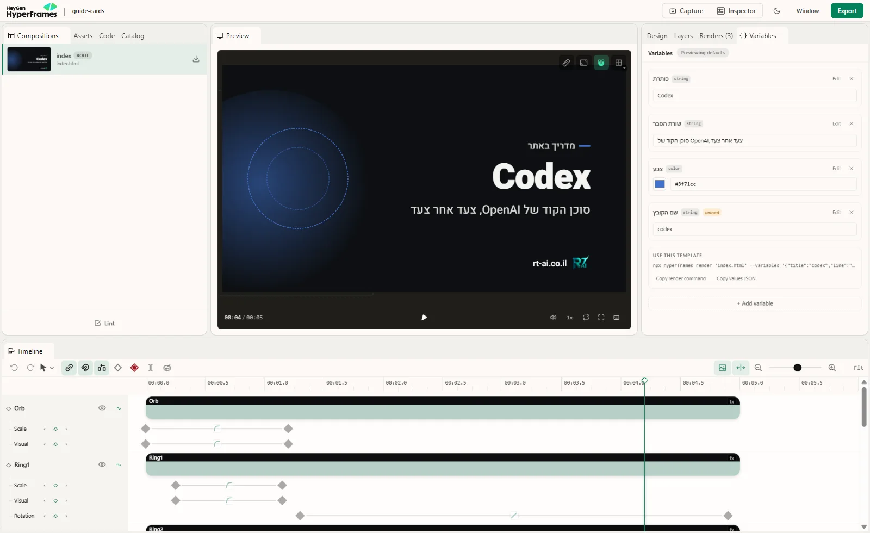Adjust the timeline zoom slider handle
The width and height of the screenshot is (870, 533).
(797, 368)
